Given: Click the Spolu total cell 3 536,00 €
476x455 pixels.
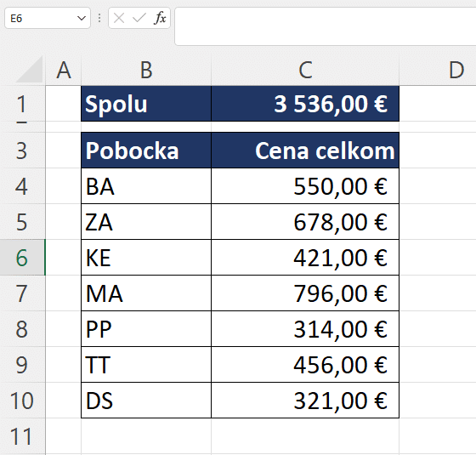Looking at the screenshot, I should pos(305,104).
